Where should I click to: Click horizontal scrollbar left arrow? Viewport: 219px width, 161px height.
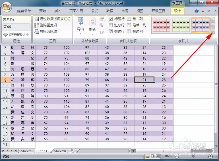(133, 151)
